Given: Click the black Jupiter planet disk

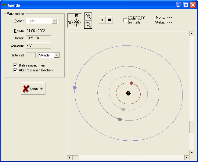Looking at the screenshot, I should pyautogui.click(x=128, y=93).
